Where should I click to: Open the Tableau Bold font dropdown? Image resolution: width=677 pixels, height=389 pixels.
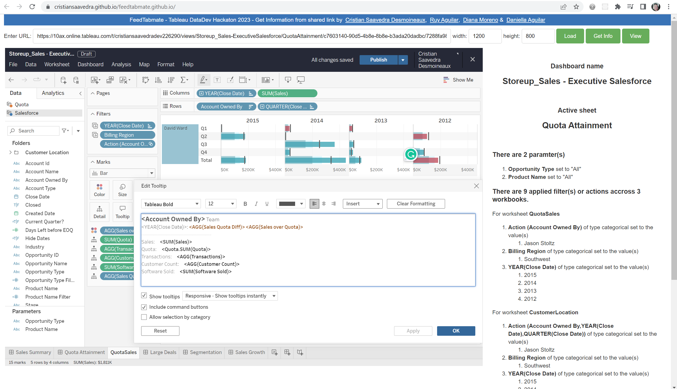pyautogui.click(x=171, y=204)
